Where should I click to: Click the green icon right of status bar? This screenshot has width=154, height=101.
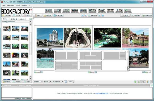coord(151,85)
